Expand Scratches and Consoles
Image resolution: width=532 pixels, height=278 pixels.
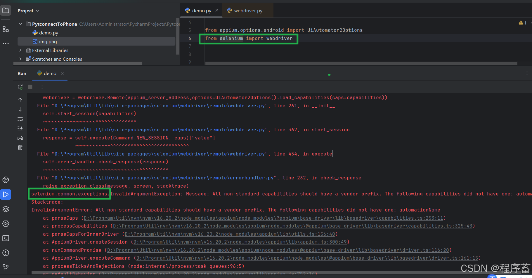point(20,59)
